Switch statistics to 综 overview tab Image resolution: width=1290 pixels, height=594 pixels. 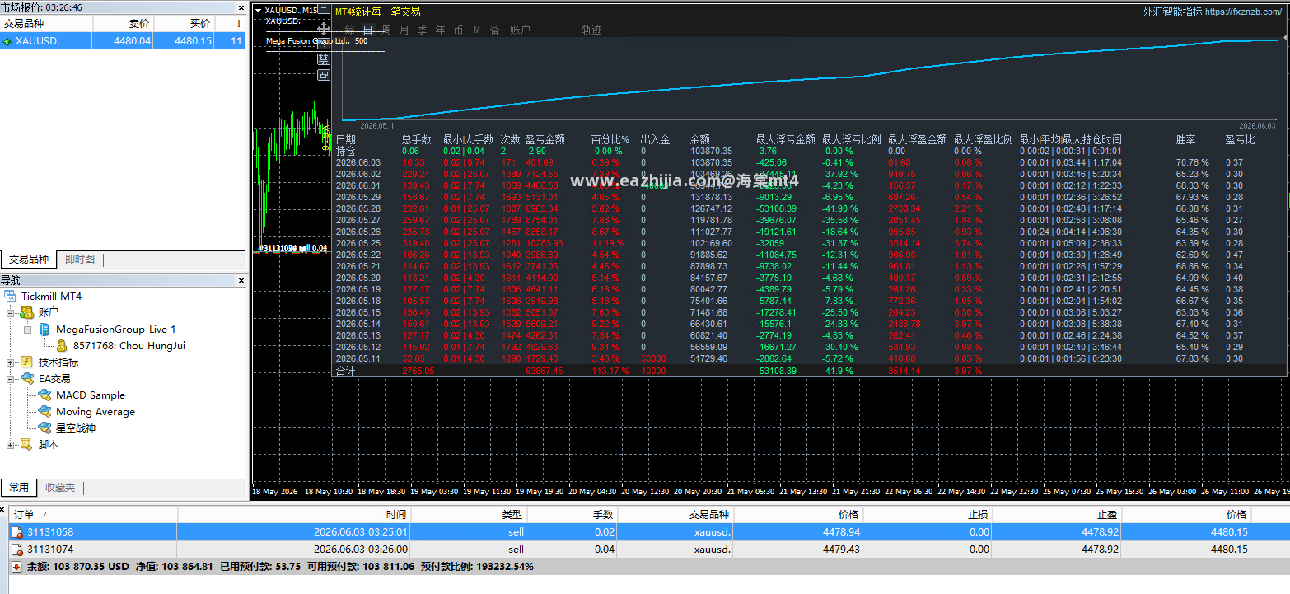click(x=350, y=30)
